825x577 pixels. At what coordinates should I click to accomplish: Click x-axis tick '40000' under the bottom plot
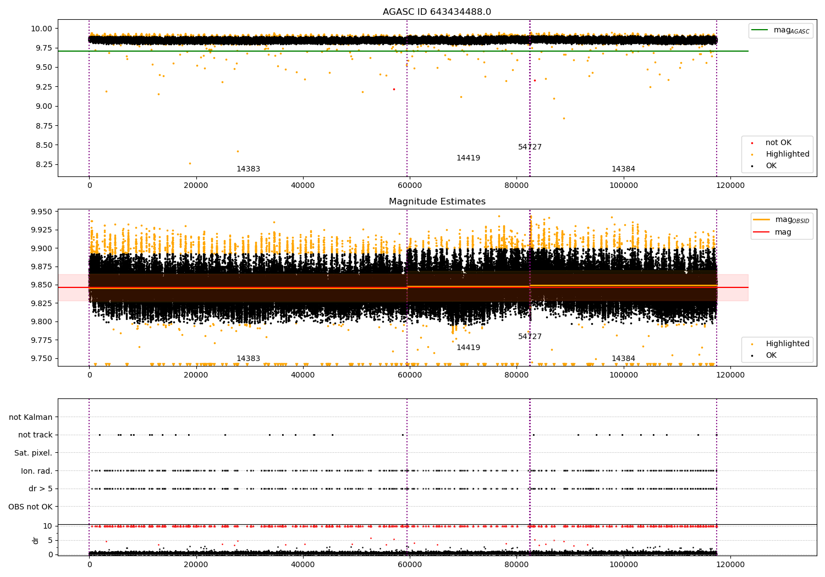point(303,564)
